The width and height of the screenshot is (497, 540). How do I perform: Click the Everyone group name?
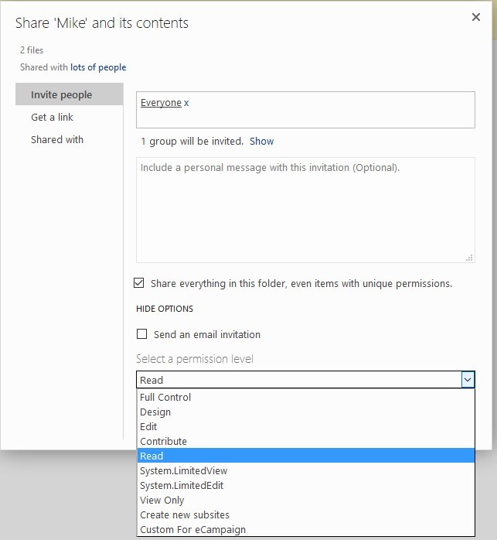[x=161, y=103]
